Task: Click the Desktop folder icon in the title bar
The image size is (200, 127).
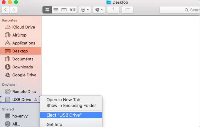Action: point(109,2)
